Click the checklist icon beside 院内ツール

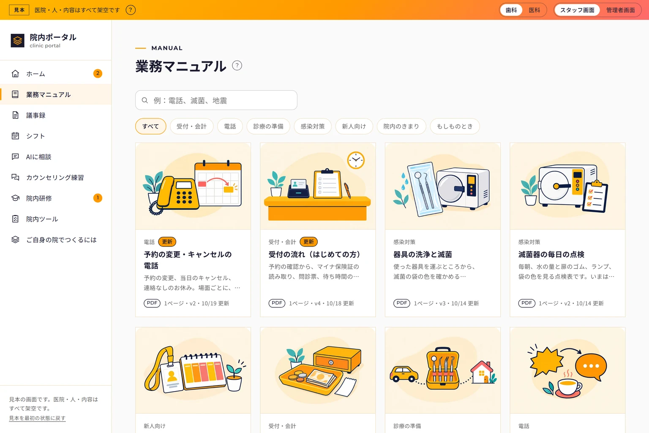(15, 219)
